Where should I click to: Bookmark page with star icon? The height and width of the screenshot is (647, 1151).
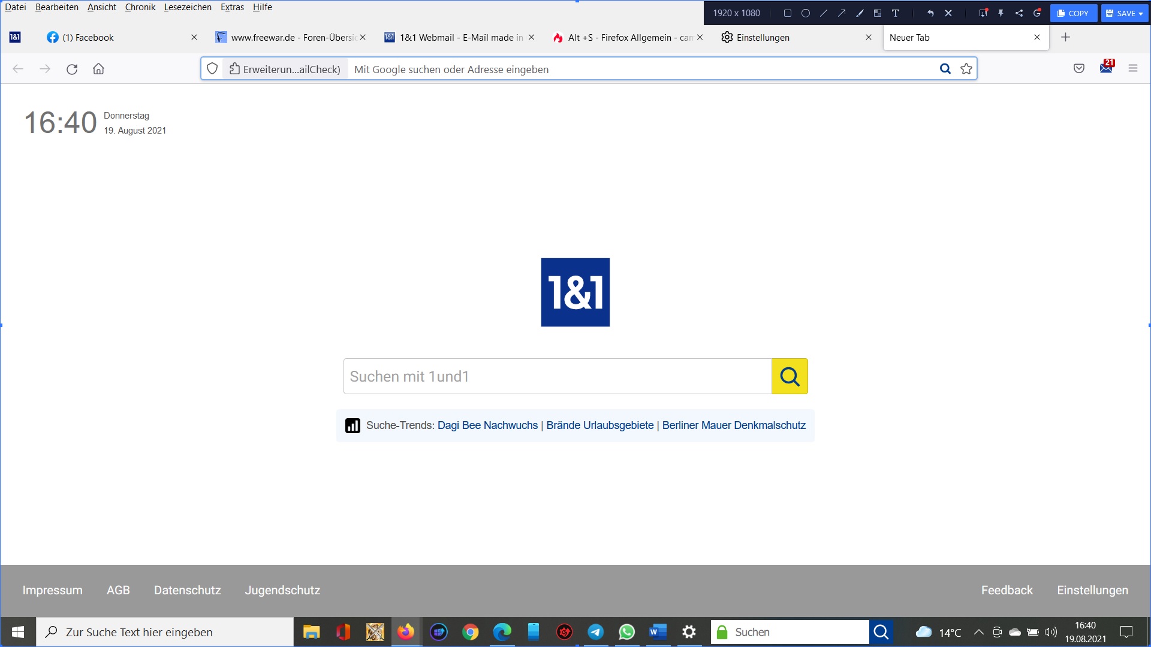tap(966, 69)
